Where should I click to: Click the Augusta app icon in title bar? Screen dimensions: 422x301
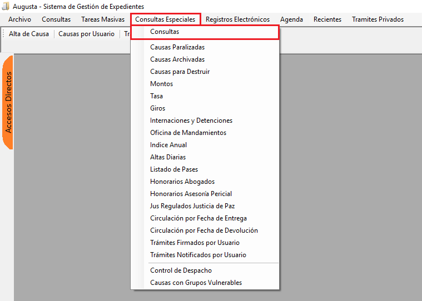tap(6, 6)
